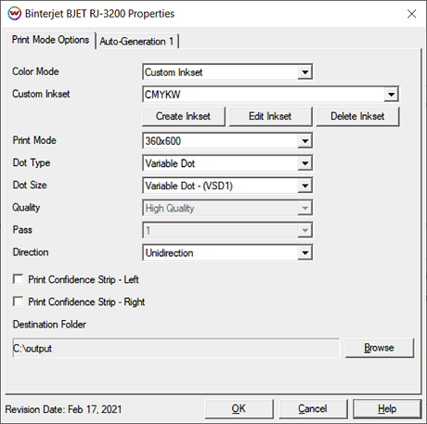Screen dimensions: 427x424
Task: Click the Delete Inkset button
Action: [357, 116]
